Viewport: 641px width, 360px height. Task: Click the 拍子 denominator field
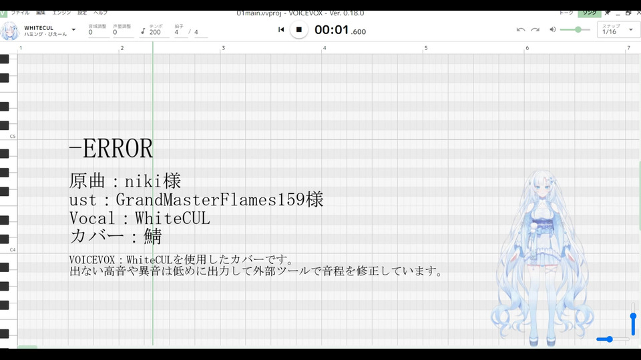[200, 32]
